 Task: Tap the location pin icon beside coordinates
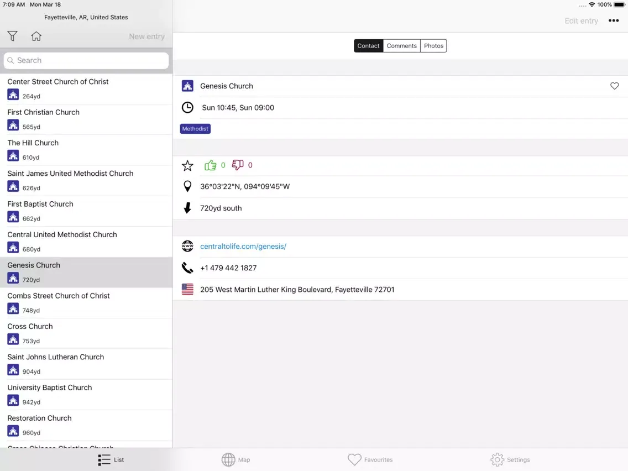point(187,186)
